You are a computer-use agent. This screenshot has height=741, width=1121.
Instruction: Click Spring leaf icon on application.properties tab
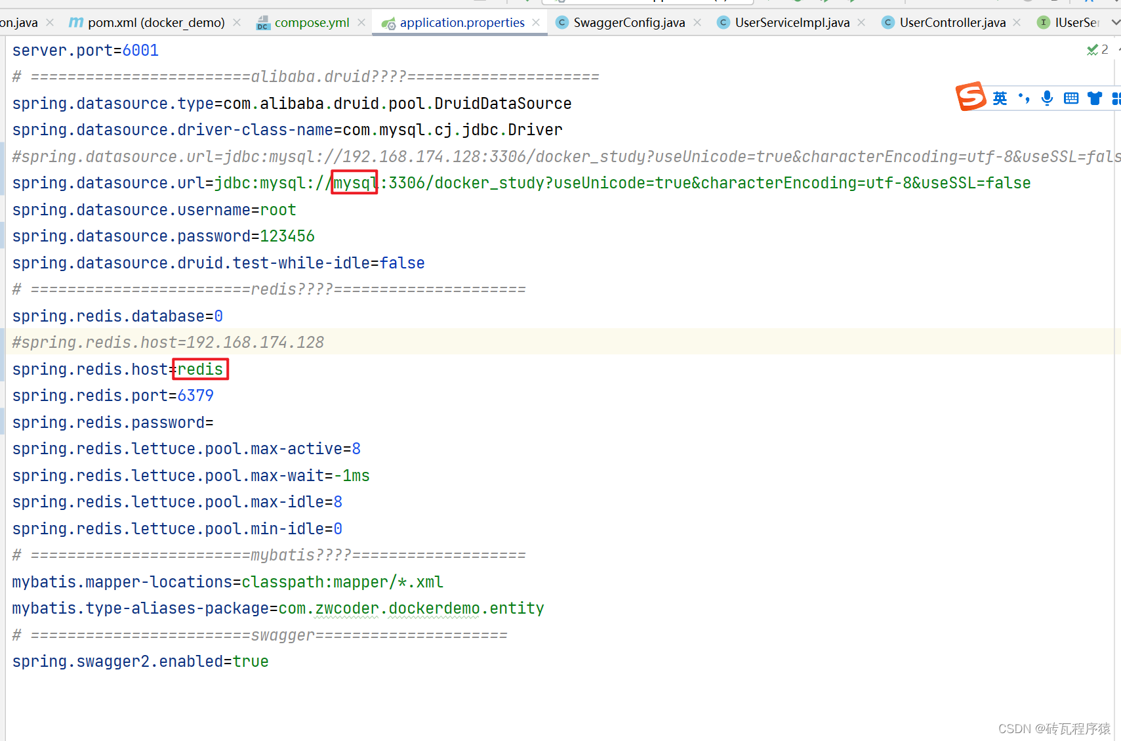coord(388,24)
